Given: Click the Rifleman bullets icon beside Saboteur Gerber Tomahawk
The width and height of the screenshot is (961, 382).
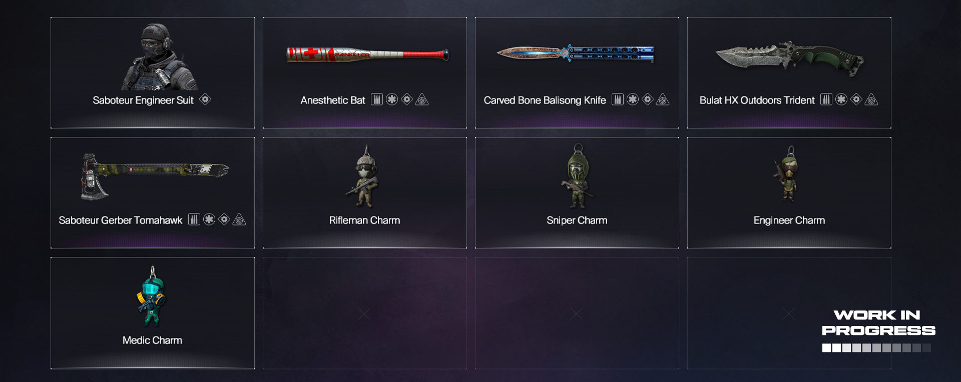Looking at the screenshot, I should point(194,219).
